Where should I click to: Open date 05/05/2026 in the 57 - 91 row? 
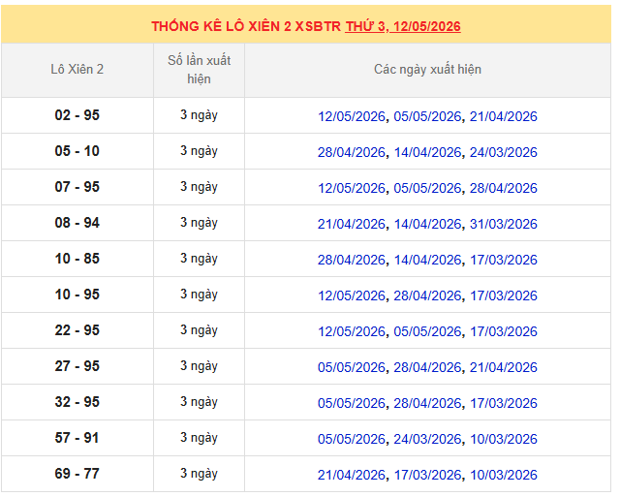352,439
